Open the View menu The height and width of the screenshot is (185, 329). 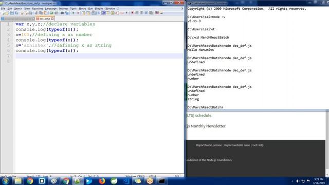click(27, 9)
